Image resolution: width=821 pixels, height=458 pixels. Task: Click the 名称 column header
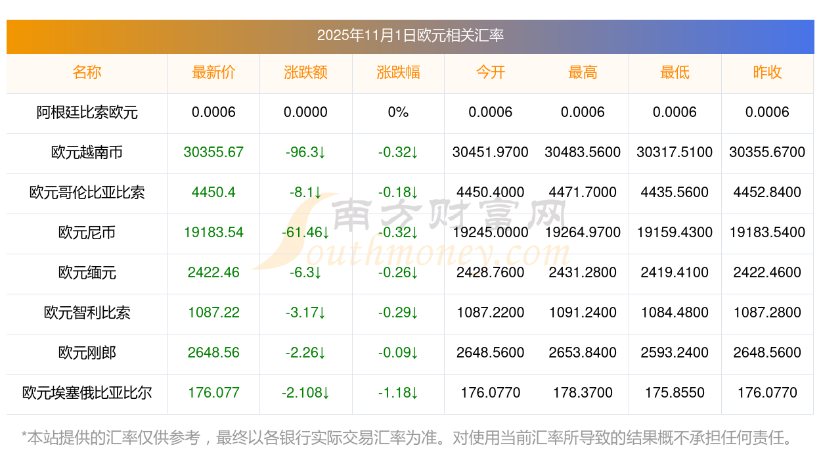[87, 72]
